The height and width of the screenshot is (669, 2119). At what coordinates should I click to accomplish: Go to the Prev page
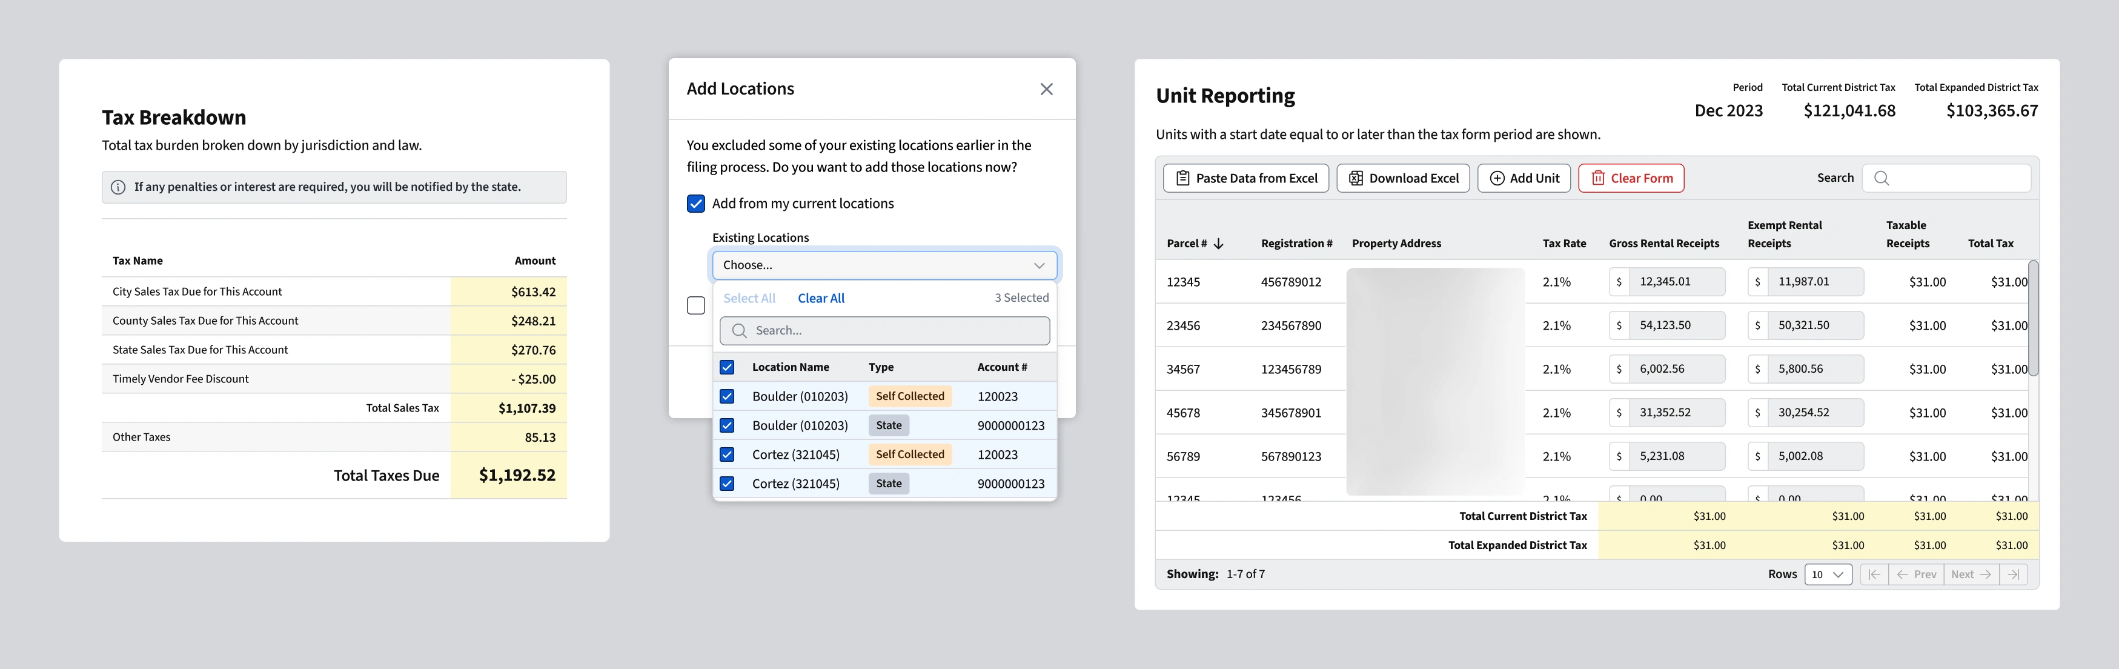tap(1916, 574)
